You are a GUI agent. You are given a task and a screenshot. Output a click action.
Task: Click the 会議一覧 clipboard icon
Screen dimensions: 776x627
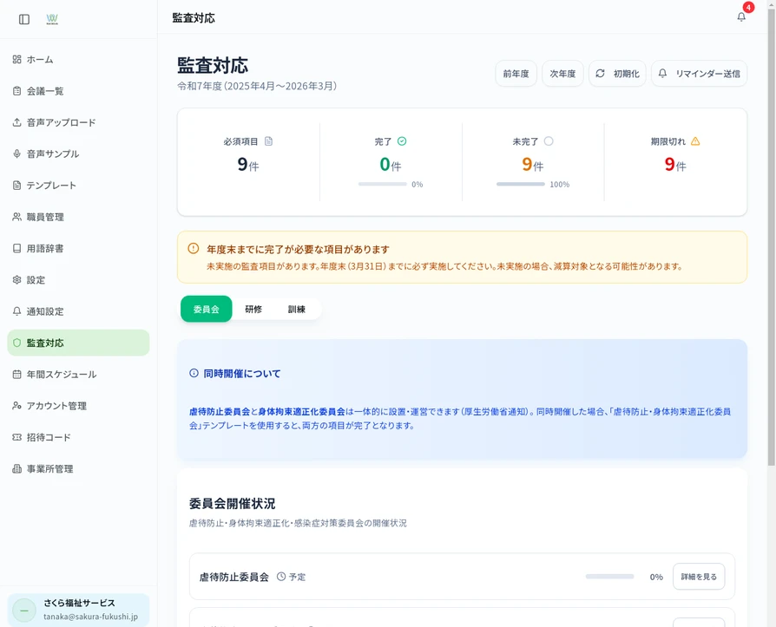[x=16, y=91]
